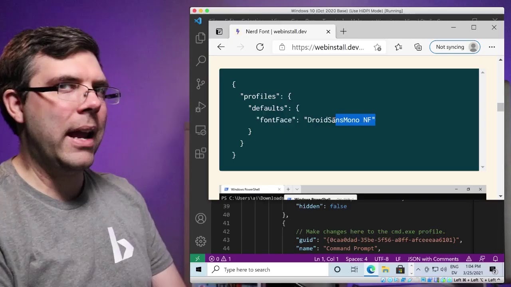
Task: Open Edge Collections
Action: pos(418,47)
